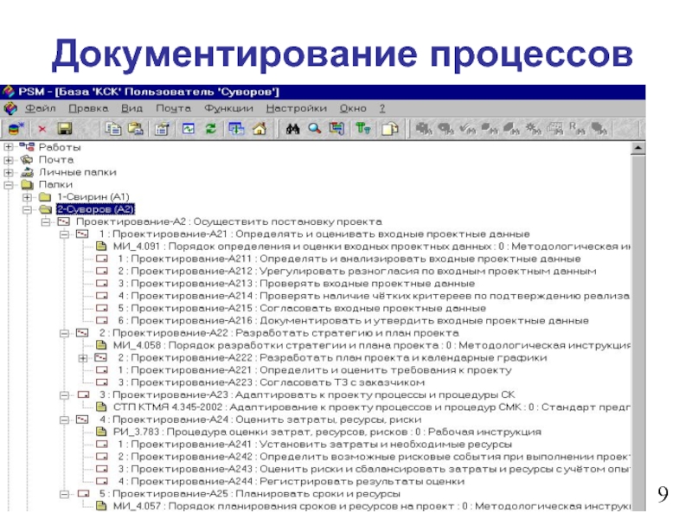Click the Copy documents toolbar icon
Screen dimensions: 692x519
click(112, 129)
